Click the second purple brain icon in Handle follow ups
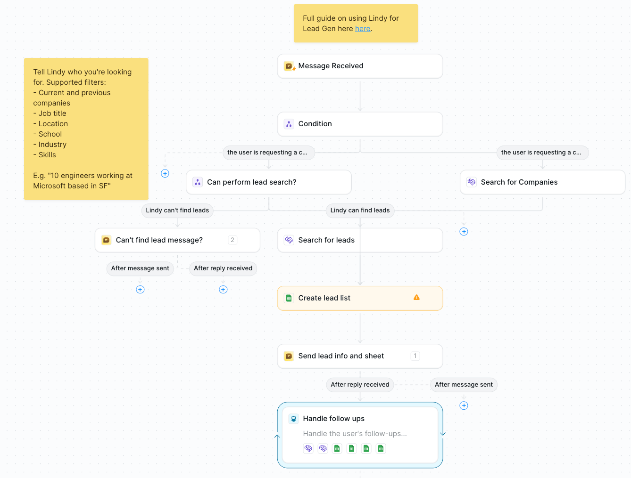The width and height of the screenshot is (631, 478). point(323,448)
